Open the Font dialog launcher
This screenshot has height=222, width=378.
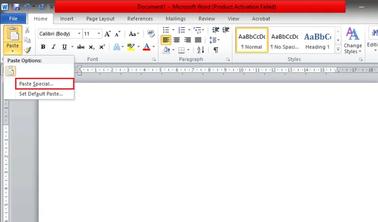tap(154, 60)
